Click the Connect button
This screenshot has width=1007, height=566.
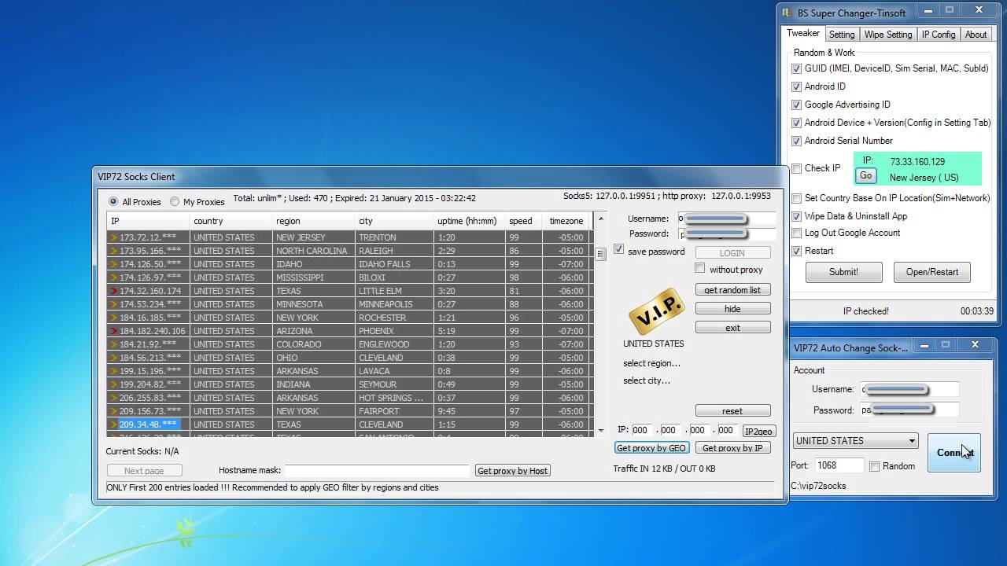point(954,453)
